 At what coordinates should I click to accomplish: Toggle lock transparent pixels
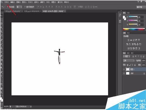(128, 65)
